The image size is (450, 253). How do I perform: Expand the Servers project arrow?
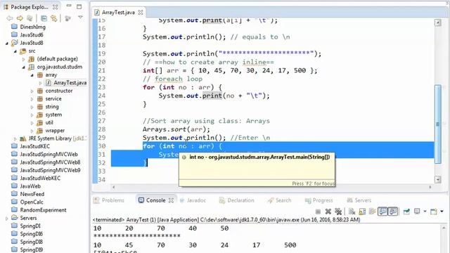pos(6,219)
